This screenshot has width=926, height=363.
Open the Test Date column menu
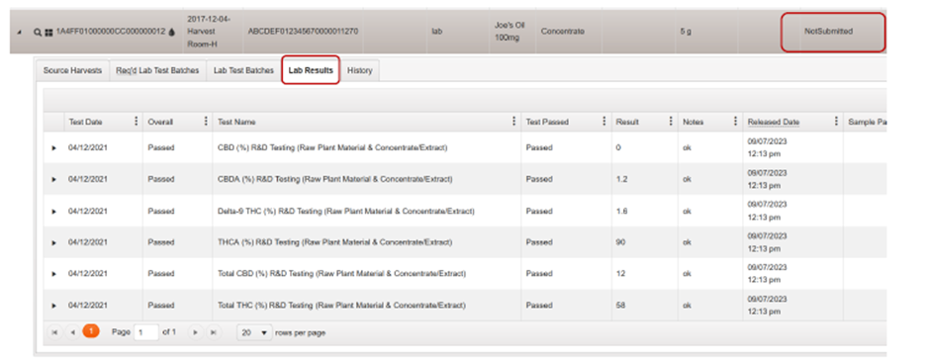(x=136, y=122)
